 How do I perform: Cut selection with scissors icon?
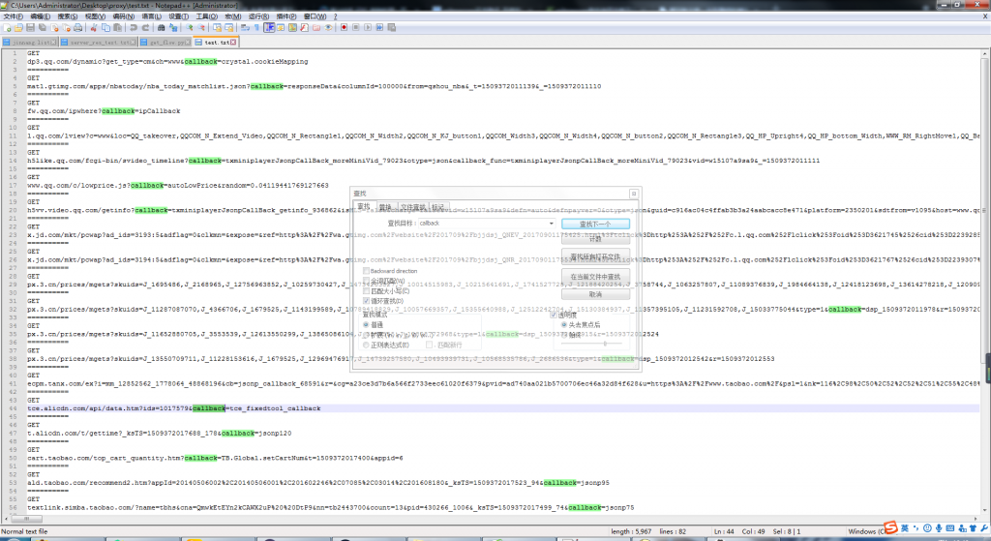[94, 28]
